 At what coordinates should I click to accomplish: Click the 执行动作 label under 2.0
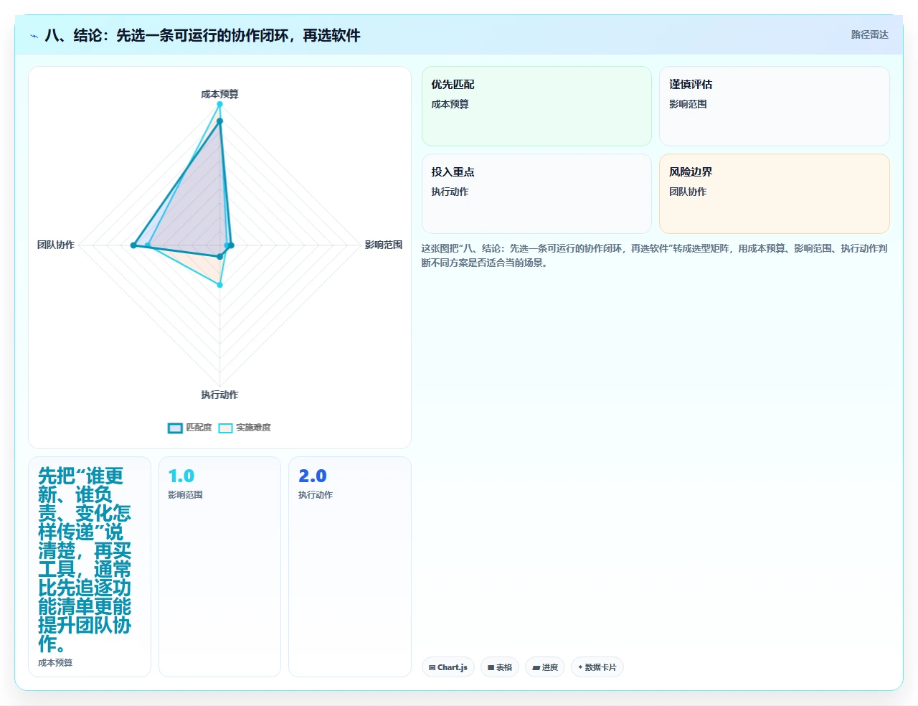[x=316, y=495]
